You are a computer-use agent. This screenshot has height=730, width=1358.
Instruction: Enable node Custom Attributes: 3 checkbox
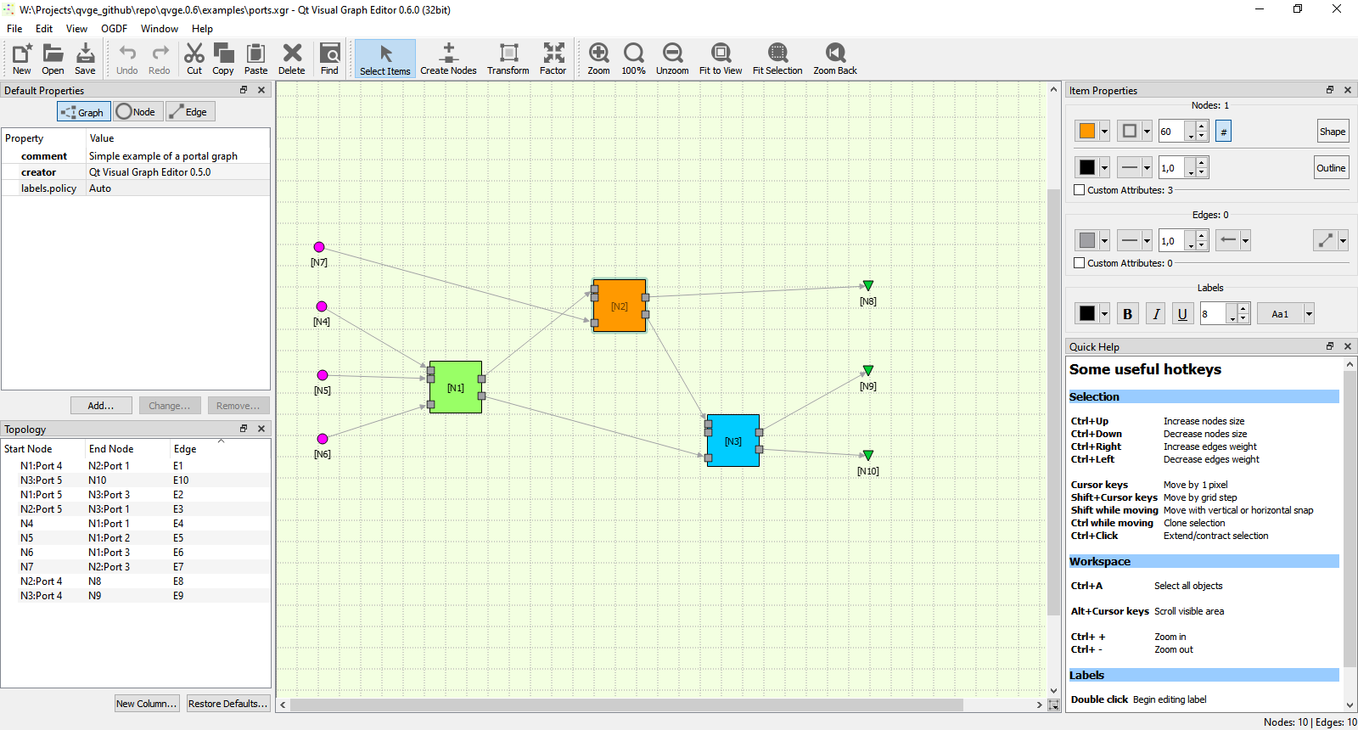tap(1080, 190)
